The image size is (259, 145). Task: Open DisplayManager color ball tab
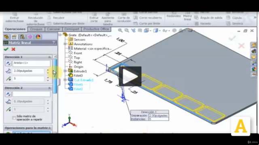click(x=38, y=37)
